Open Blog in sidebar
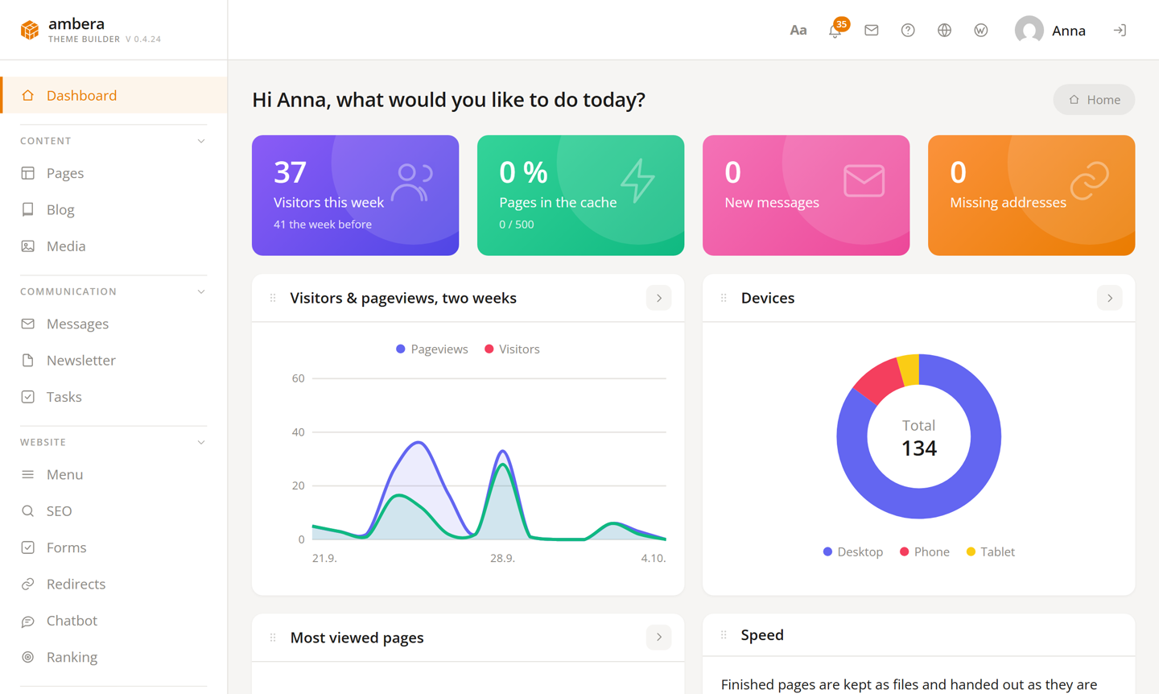1159x694 pixels. click(113, 210)
